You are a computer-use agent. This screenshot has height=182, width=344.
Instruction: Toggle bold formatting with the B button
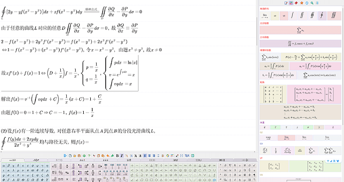(117, 156)
